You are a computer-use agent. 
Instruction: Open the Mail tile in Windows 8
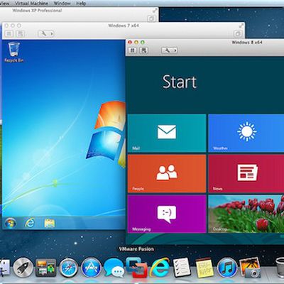(x=167, y=133)
